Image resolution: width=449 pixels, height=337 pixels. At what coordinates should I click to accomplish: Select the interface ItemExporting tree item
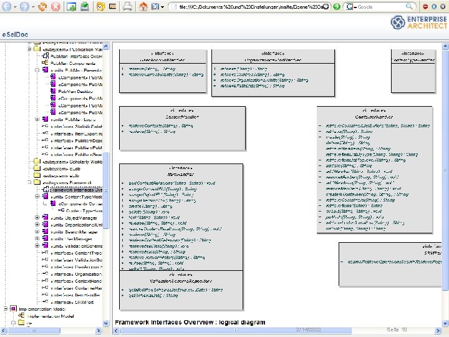[x=77, y=134]
